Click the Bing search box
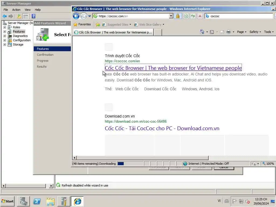The height and width of the screenshot is (207, 276). [239, 16]
